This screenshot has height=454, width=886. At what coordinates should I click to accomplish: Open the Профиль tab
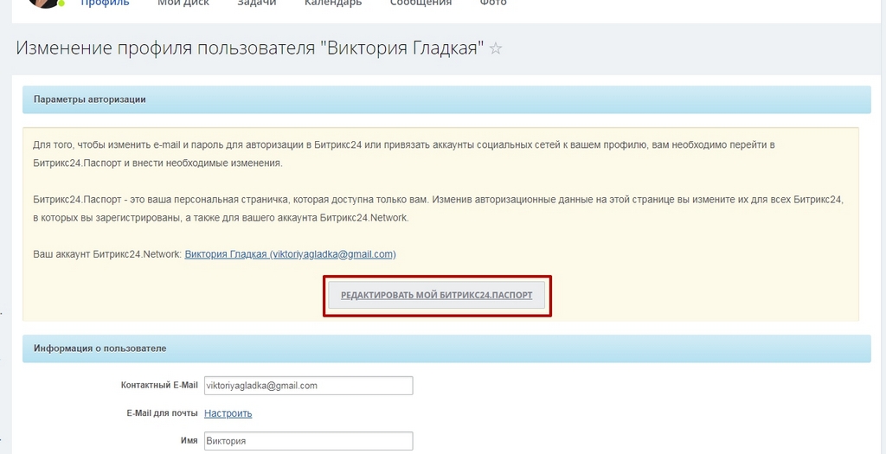coord(105,3)
